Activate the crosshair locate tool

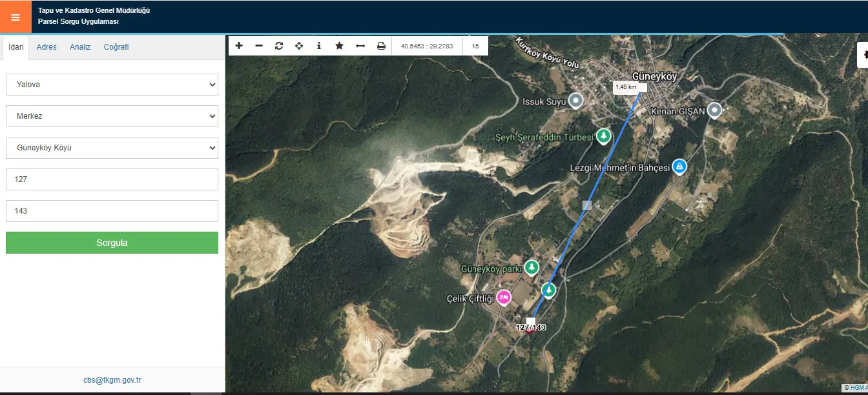click(x=299, y=46)
